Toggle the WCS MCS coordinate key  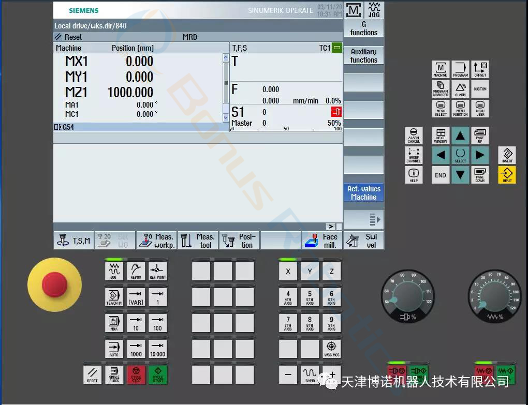point(331,348)
